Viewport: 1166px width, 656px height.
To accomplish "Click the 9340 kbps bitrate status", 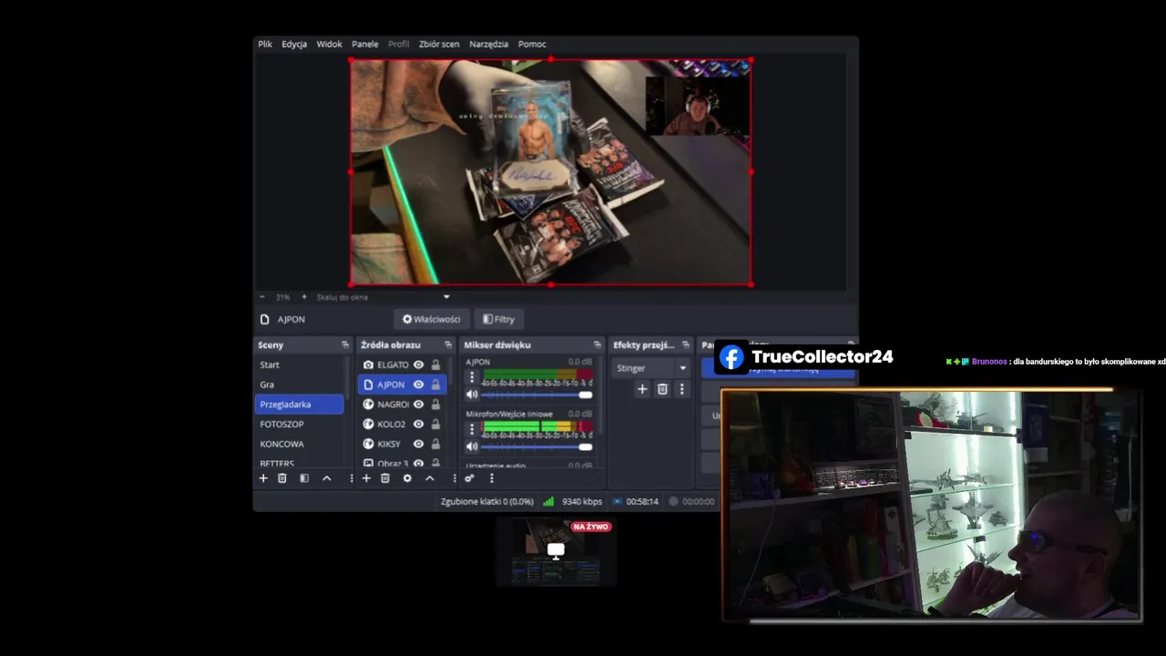I will point(582,501).
